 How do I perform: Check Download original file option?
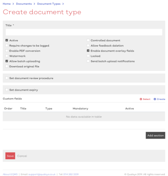point(7,66)
